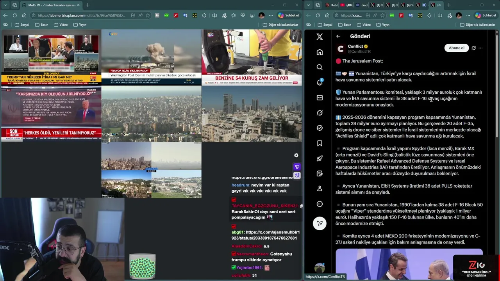Open translate extension icon in X window

coord(411,15)
